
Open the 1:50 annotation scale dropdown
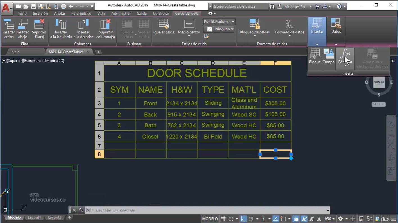[329, 219]
